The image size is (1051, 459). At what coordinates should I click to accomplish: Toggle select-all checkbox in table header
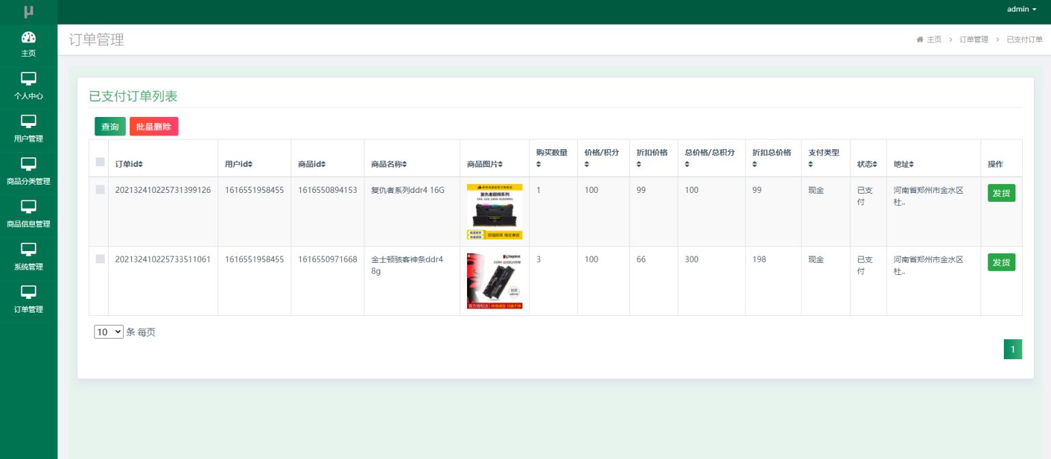tap(101, 162)
